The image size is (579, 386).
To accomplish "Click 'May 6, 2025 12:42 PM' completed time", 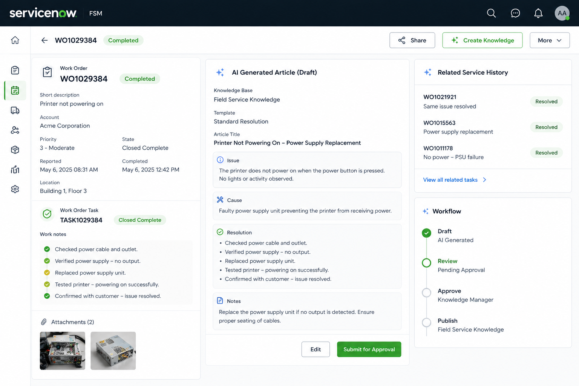I will 151,170.
